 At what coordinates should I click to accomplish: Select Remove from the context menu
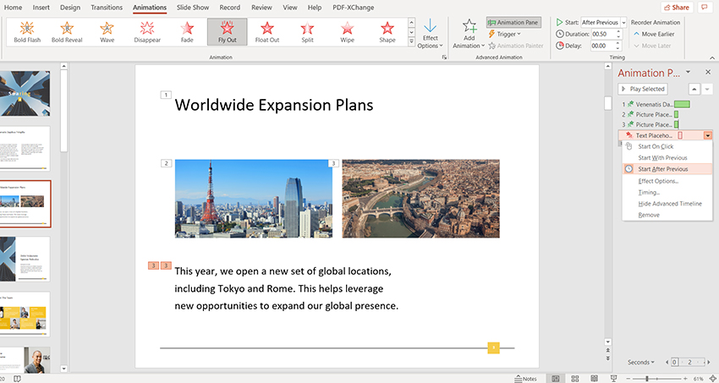point(649,215)
